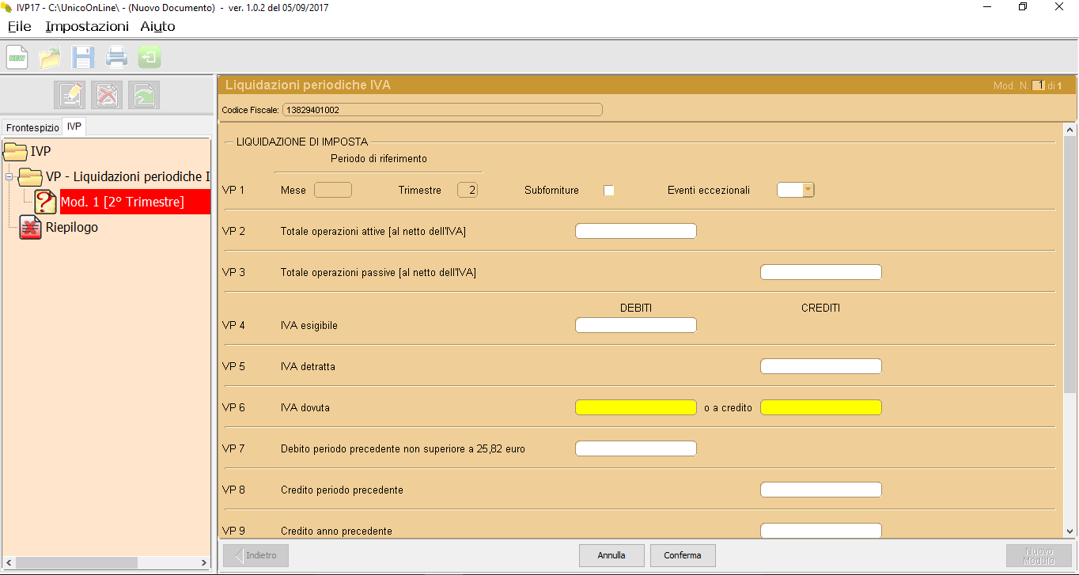Open the Eventi eccezionali dropdown
This screenshot has width=1079, height=575.
pyautogui.click(x=808, y=190)
